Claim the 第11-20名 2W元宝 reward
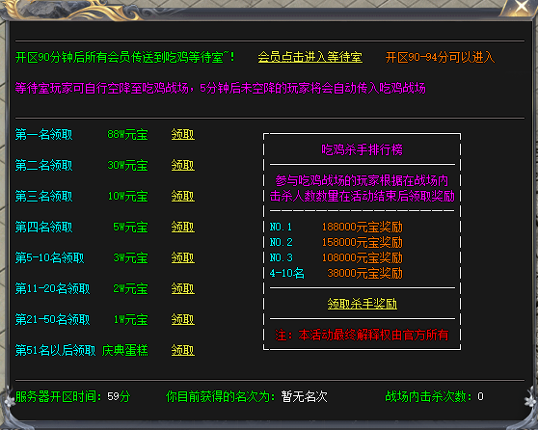This screenshot has height=430, width=538. [183, 289]
